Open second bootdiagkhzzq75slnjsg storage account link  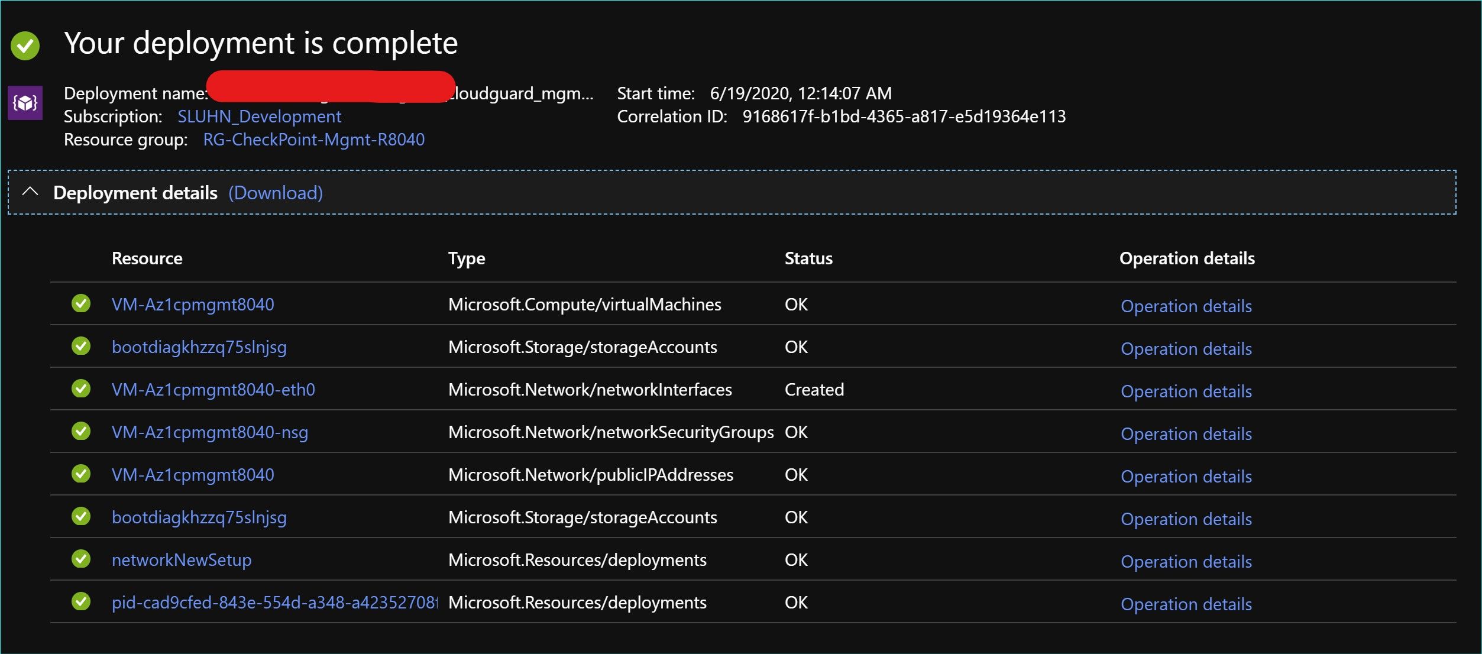pyautogui.click(x=199, y=517)
